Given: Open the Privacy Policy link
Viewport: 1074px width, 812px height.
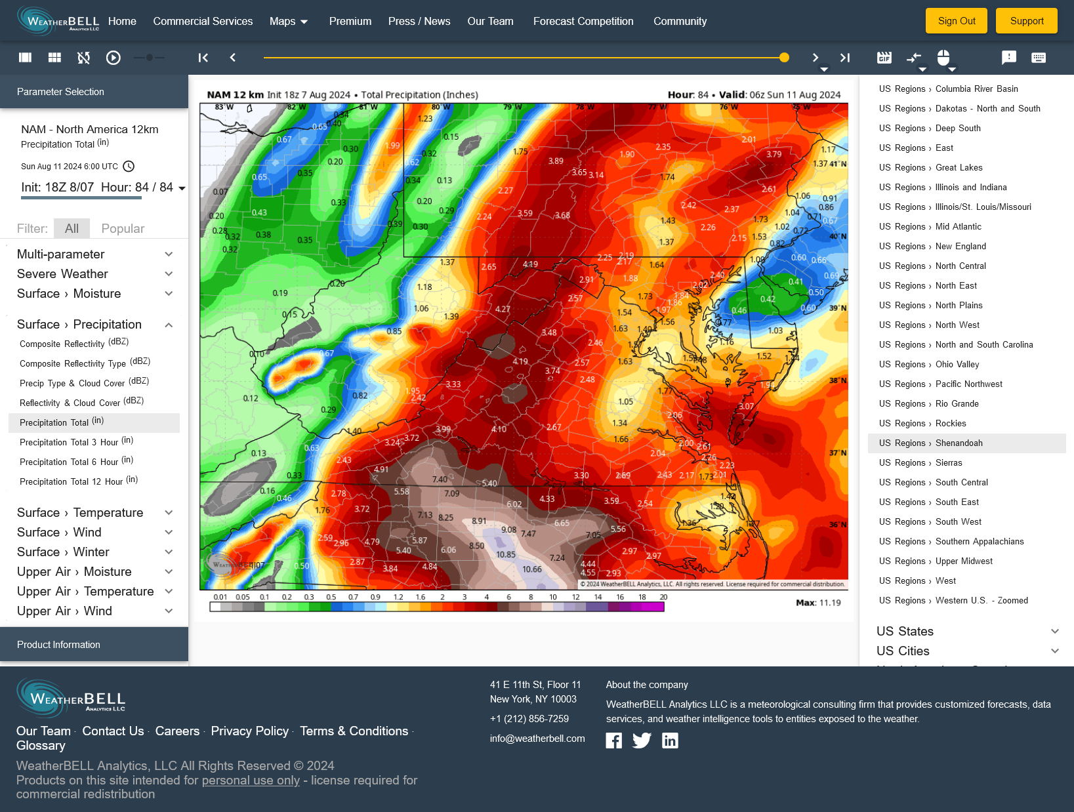Looking at the screenshot, I should click(x=250, y=731).
